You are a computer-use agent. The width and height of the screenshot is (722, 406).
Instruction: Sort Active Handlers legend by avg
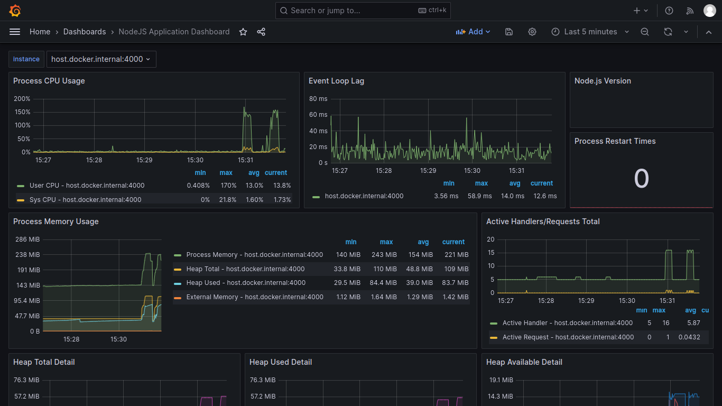coord(691,310)
